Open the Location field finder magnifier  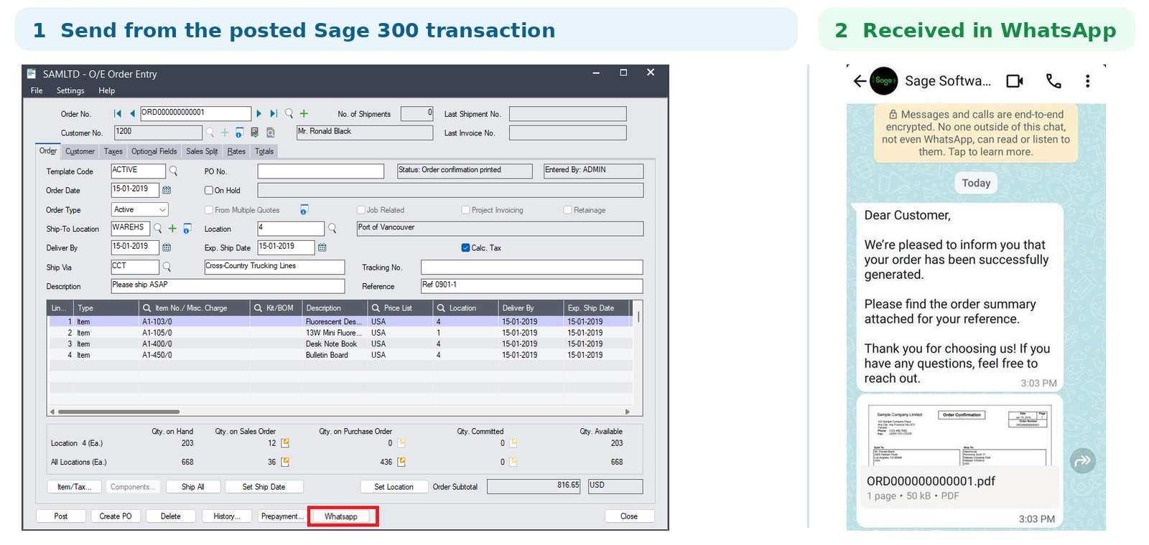click(x=332, y=228)
